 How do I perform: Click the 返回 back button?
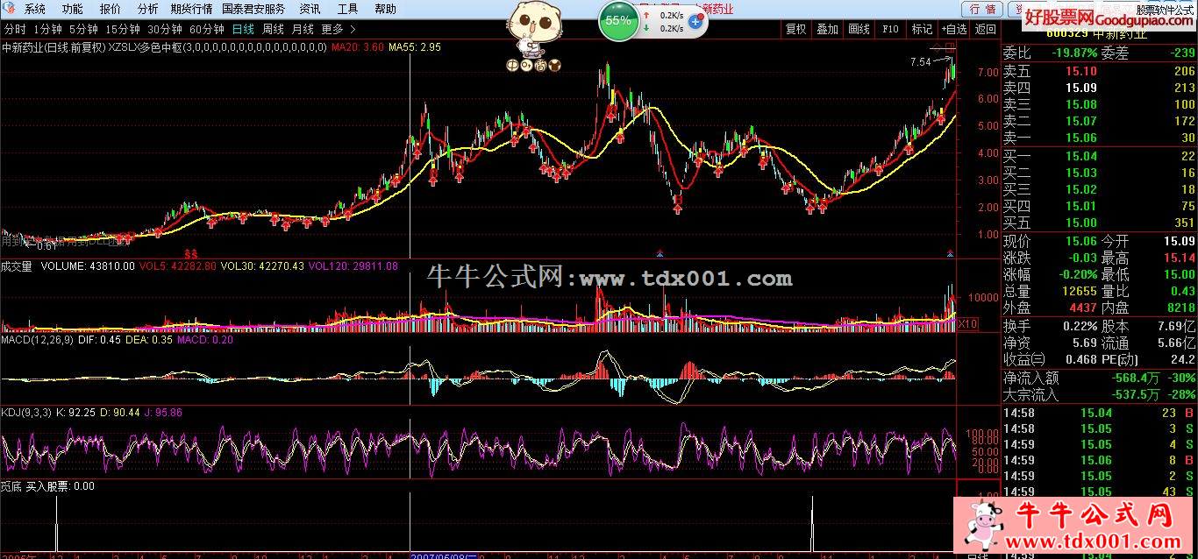point(986,29)
